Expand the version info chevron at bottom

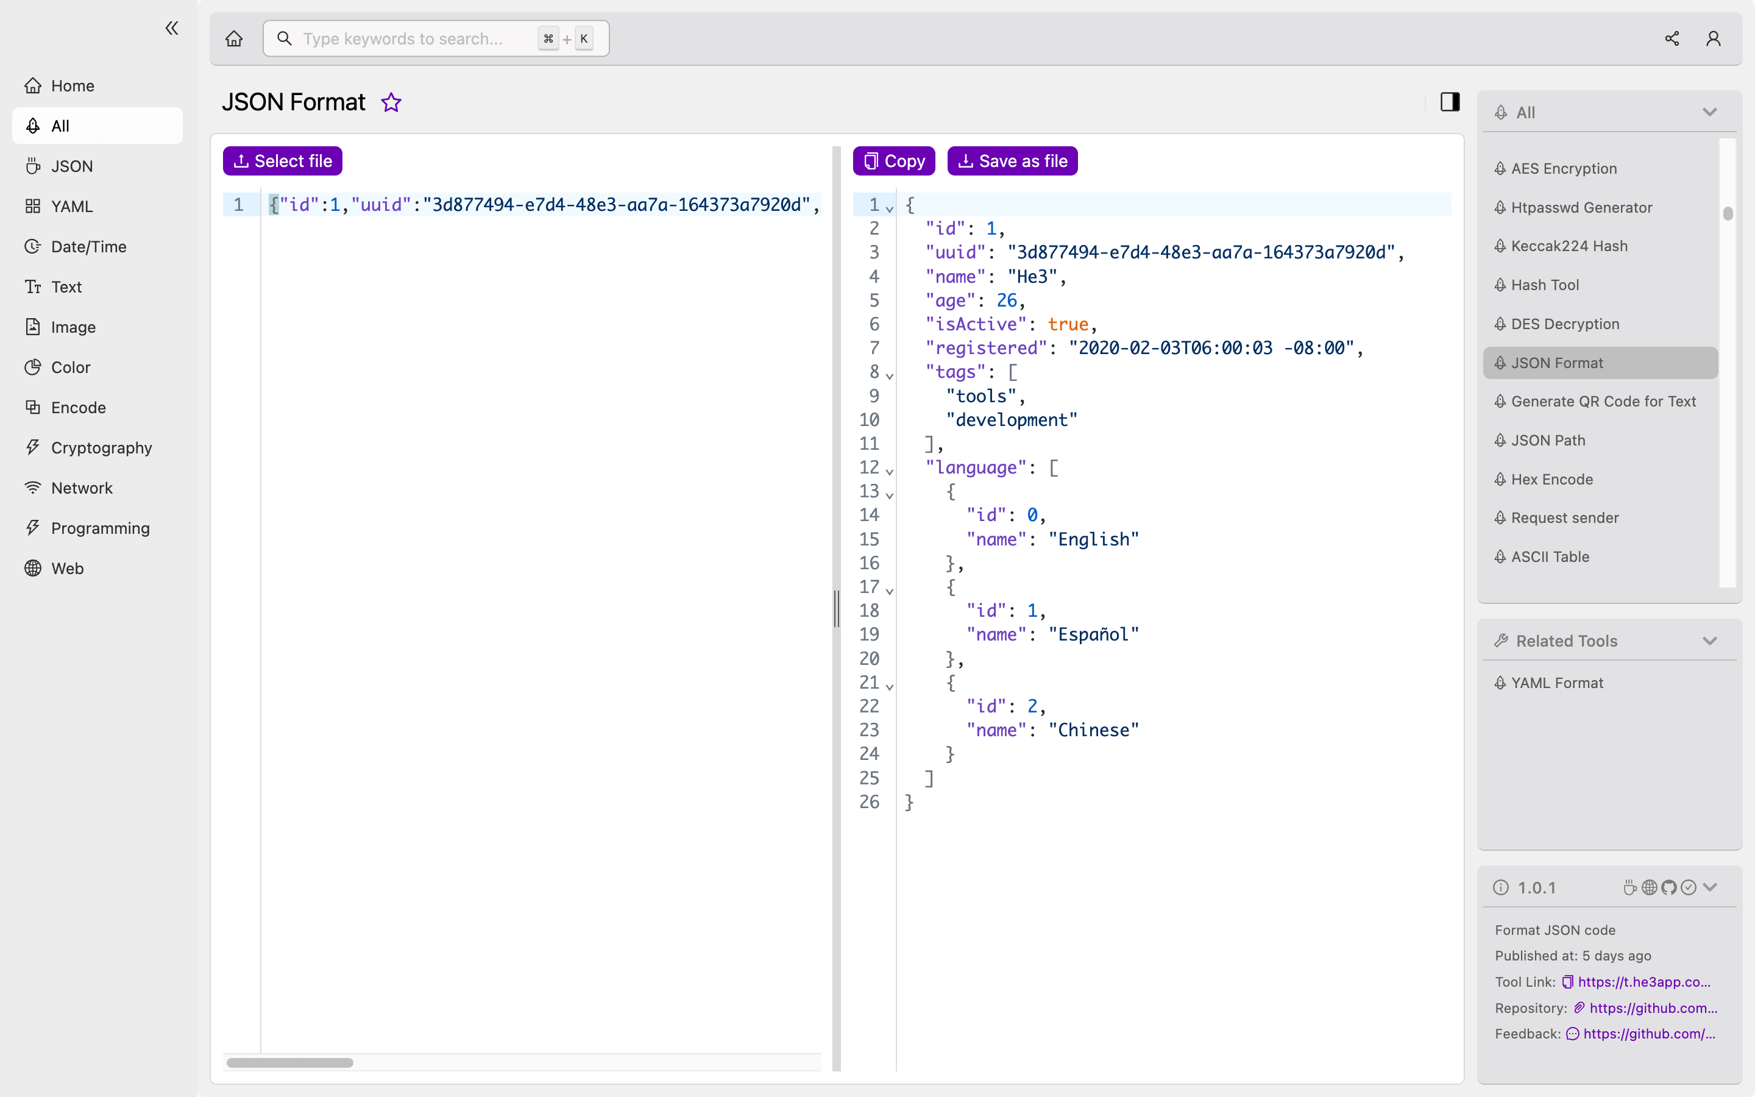[1711, 887]
